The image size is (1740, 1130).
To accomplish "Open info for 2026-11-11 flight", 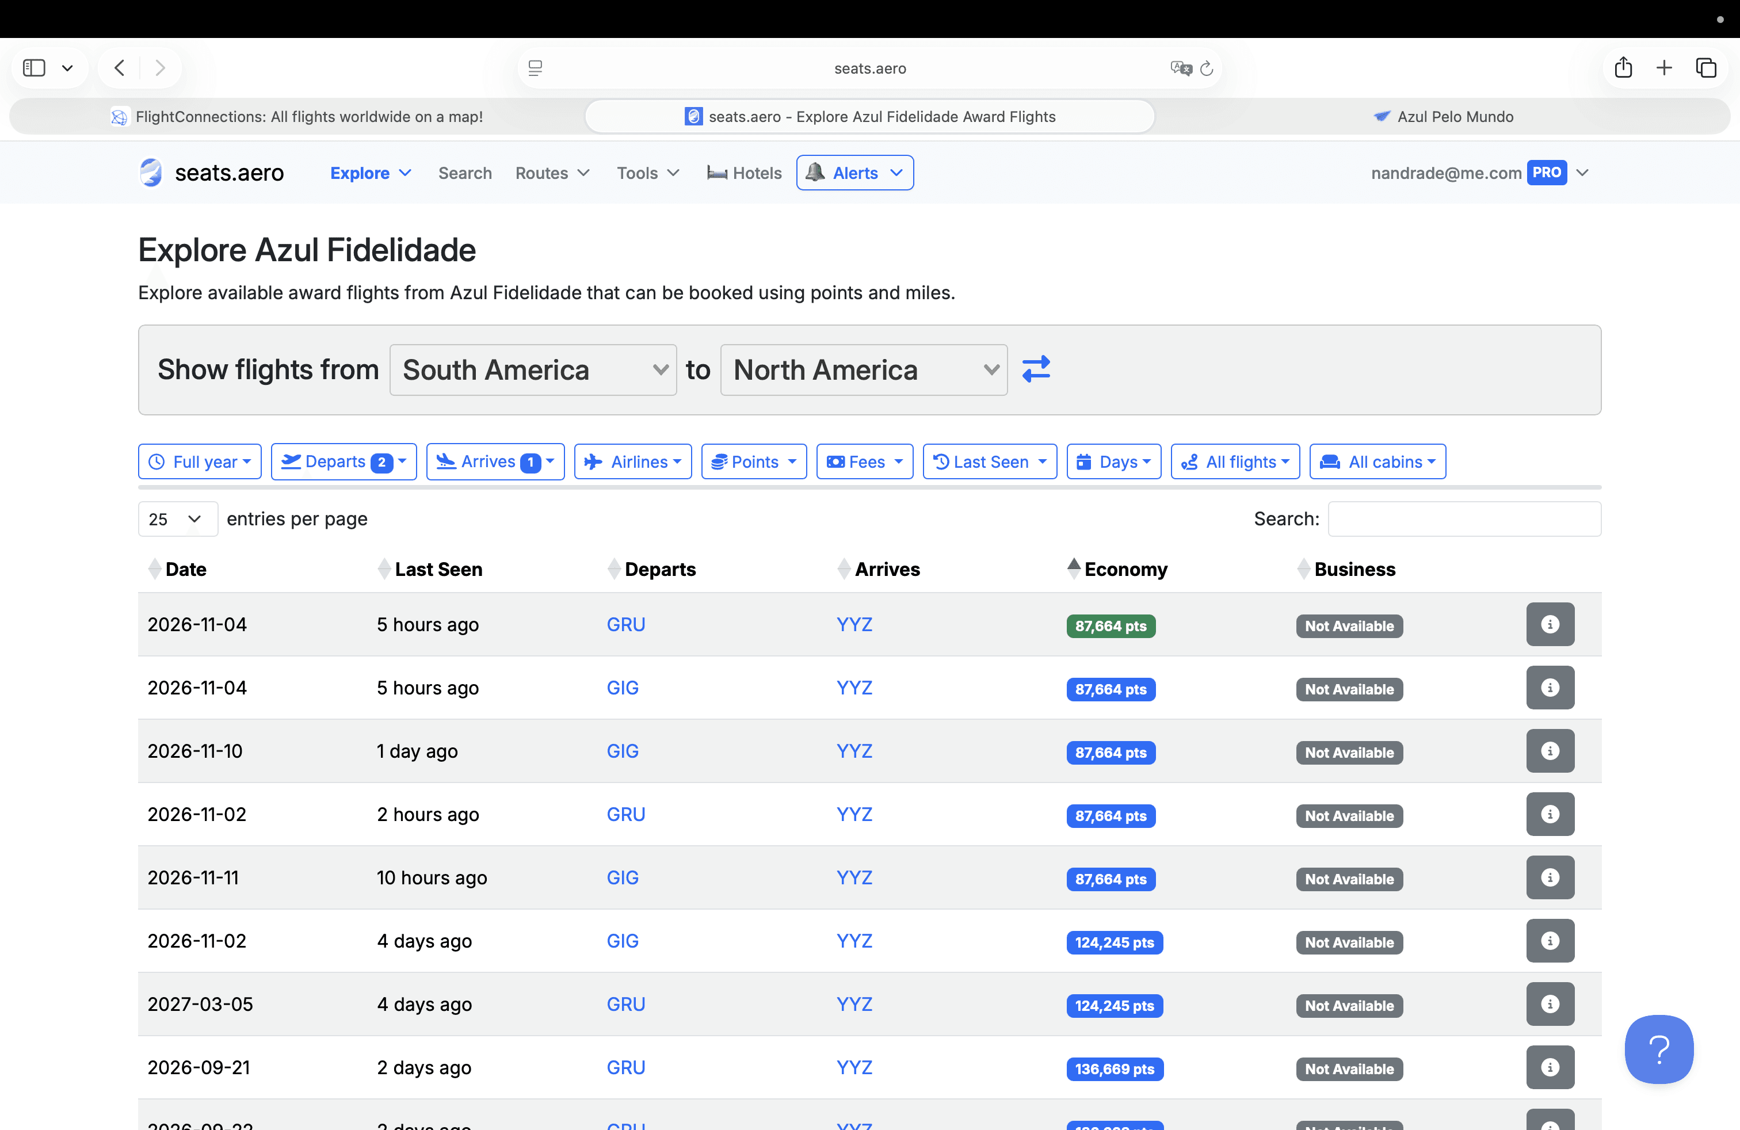I will coord(1550,877).
